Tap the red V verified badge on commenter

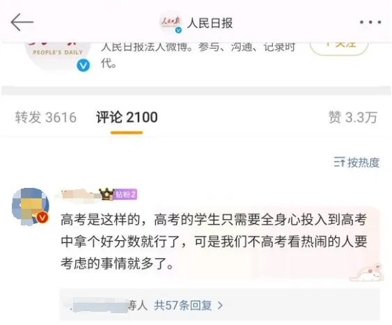tap(42, 218)
